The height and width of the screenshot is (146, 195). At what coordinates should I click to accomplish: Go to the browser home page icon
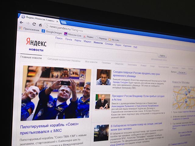(40, 25)
